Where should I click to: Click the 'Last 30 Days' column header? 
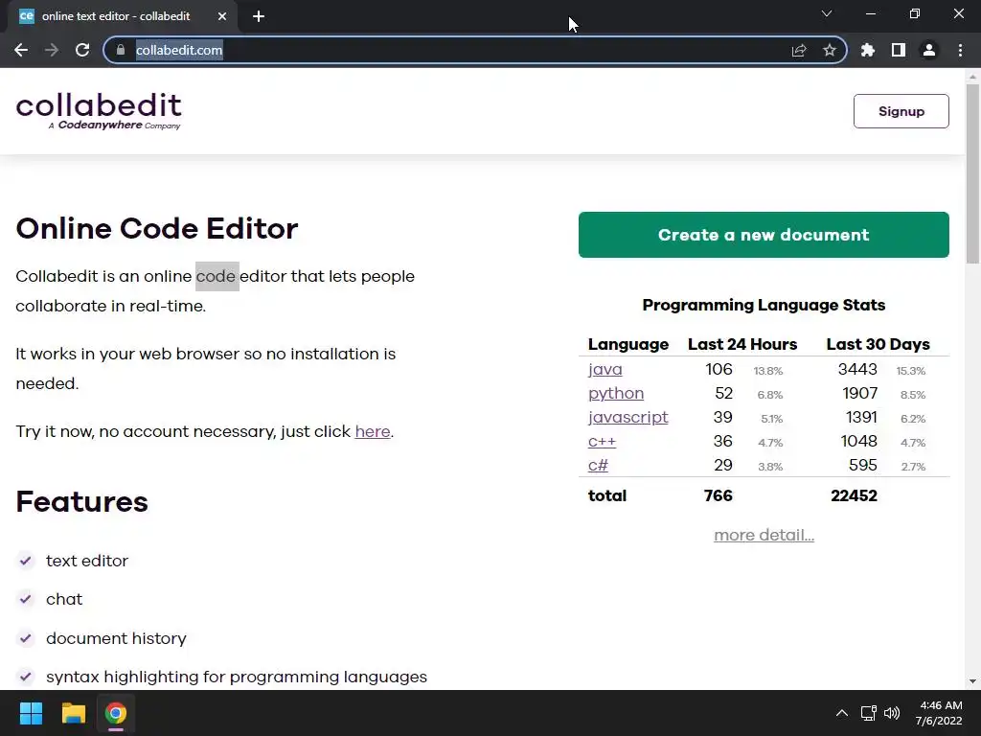(878, 344)
